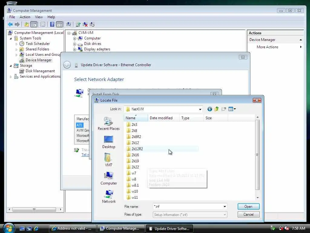The height and width of the screenshot is (233, 310).
Task: Expand the Computer device node
Action: tap(74, 39)
